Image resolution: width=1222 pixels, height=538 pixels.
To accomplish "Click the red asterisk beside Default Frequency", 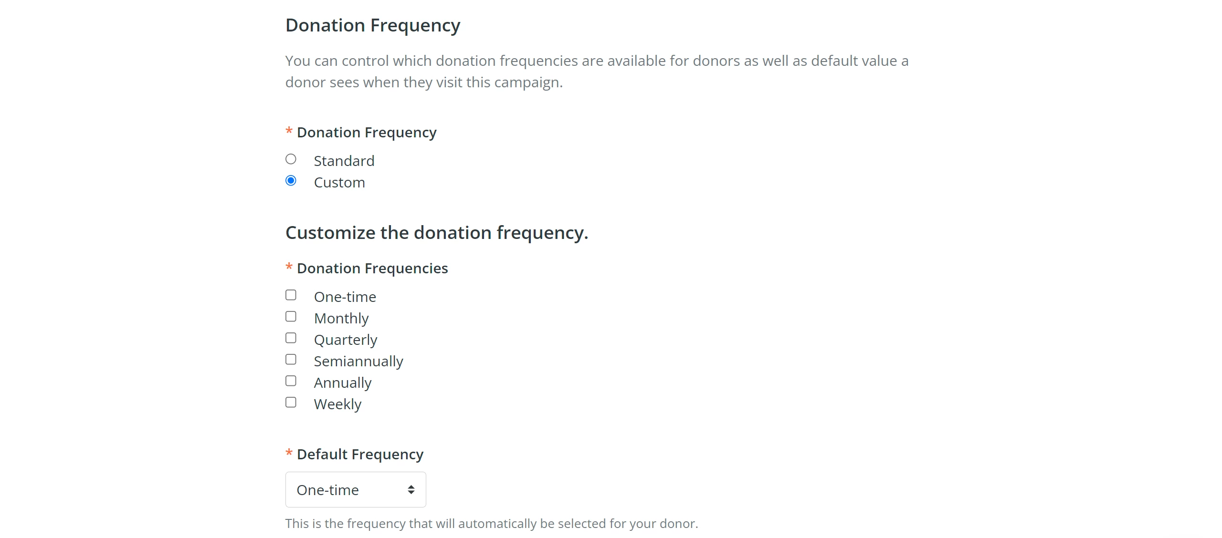I will coord(288,454).
